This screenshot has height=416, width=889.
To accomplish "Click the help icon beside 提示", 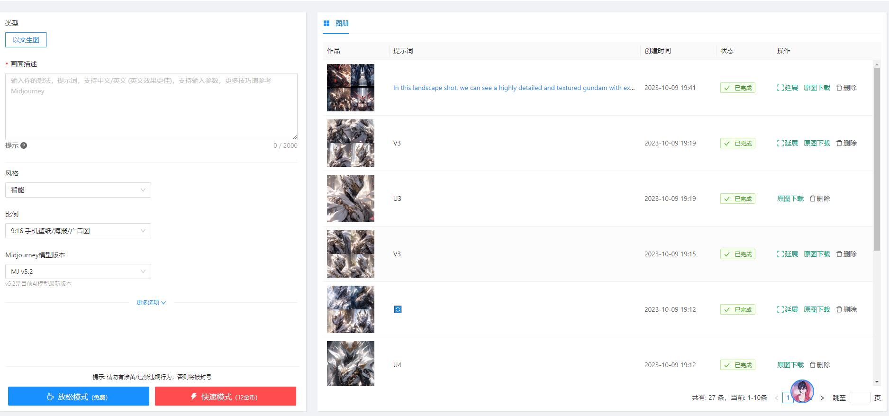I will point(24,145).
